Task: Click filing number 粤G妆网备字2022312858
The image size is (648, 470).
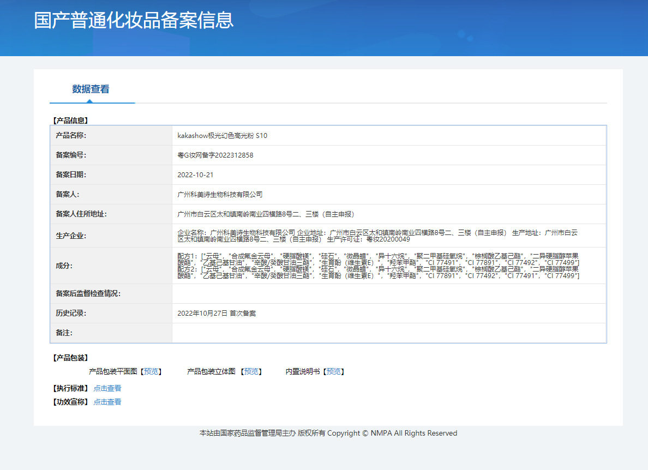Action: 215,155
